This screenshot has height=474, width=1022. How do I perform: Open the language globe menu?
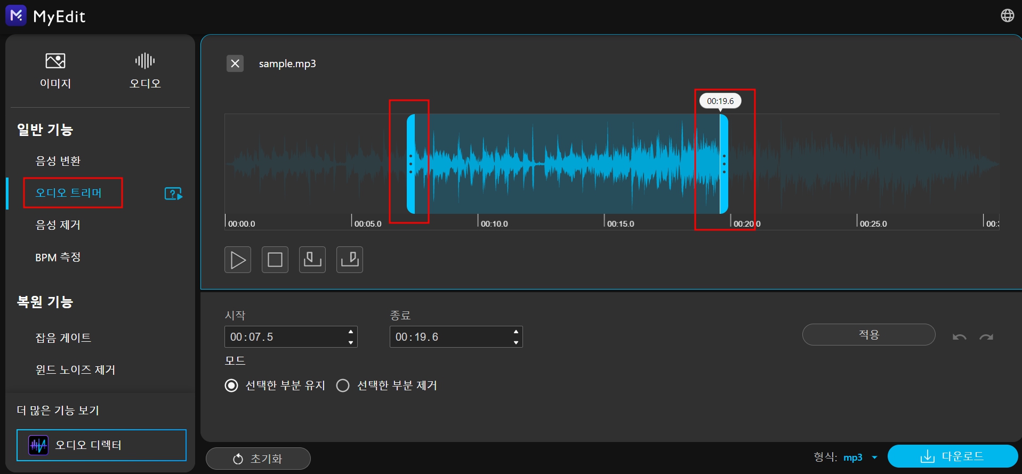pyautogui.click(x=1007, y=15)
